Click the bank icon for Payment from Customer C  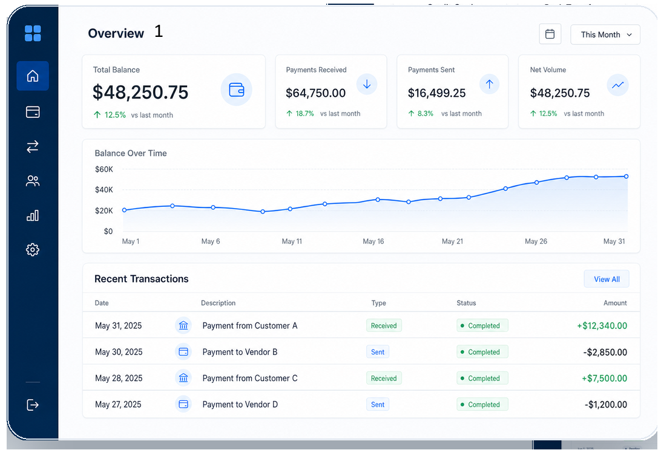click(183, 379)
